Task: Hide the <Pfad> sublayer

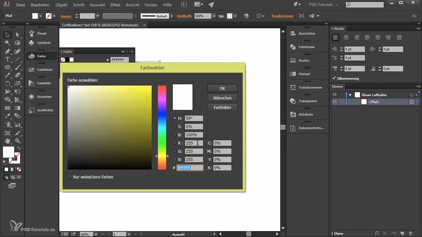Action: pos(335,102)
